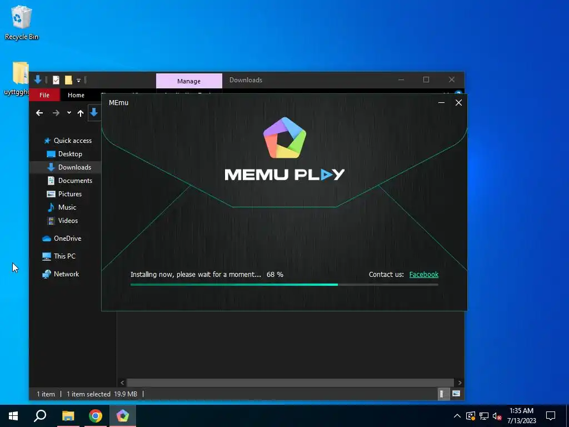The height and width of the screenshot is (427, 569).
Task: Maximize the Downloads Explorer window
Action: pos(426,80)
